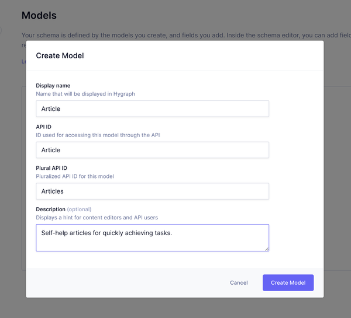Viewport: 351px width, 318px height.
Task: Click the Description label
Action: click(50, 209)
